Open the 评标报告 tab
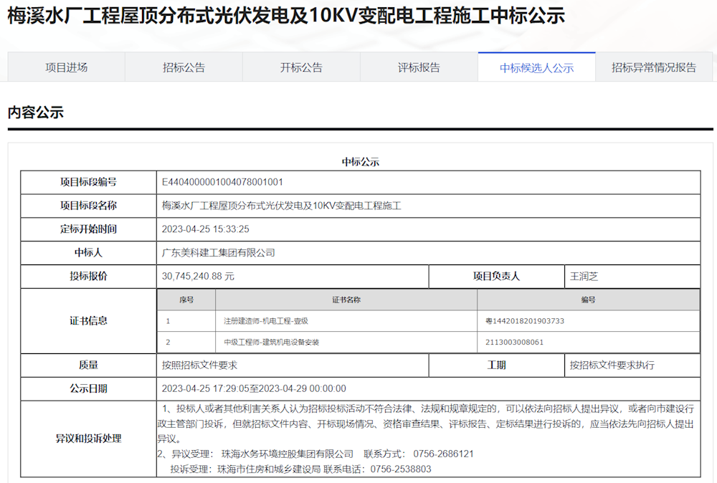Screen dimensions: 717x483 coord(418,67)
